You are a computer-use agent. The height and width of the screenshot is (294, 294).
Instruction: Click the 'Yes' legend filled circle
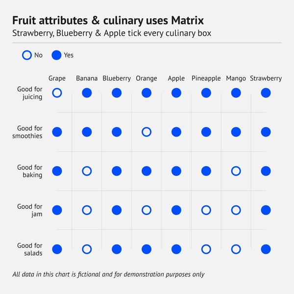click(x=56, y=55)
